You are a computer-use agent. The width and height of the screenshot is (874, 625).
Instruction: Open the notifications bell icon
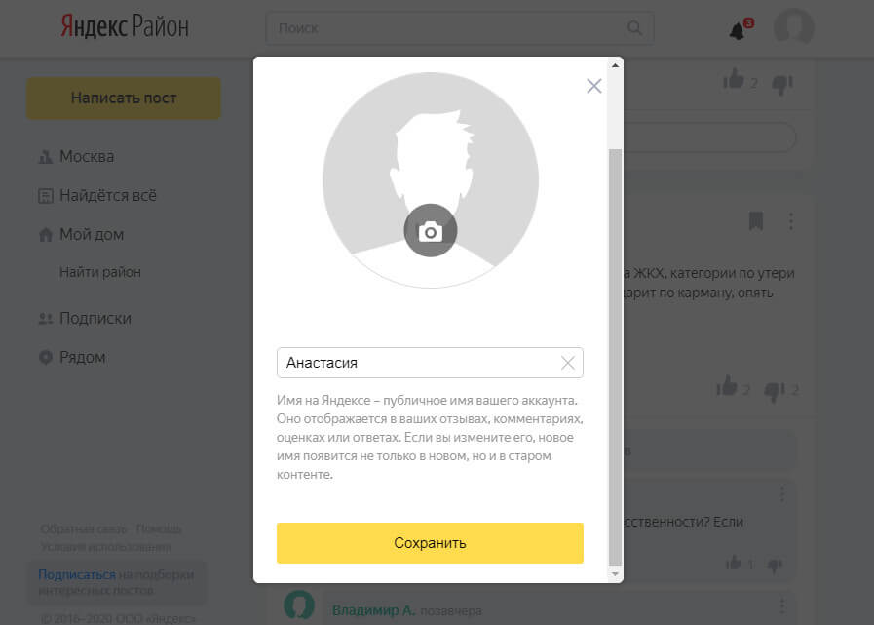coord(738,30)
